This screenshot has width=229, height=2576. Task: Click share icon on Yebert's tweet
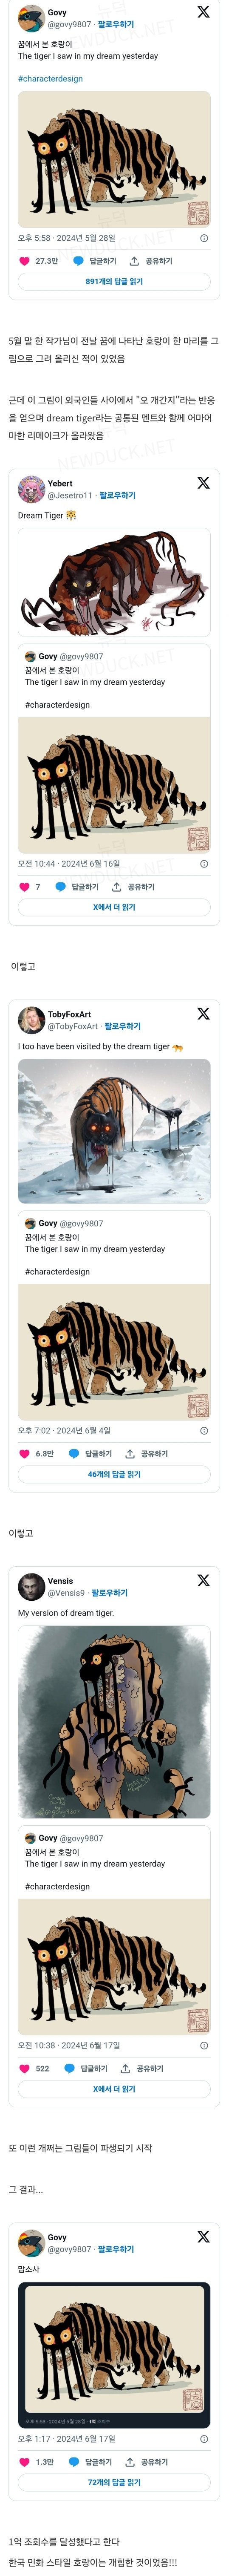(116, 887)
